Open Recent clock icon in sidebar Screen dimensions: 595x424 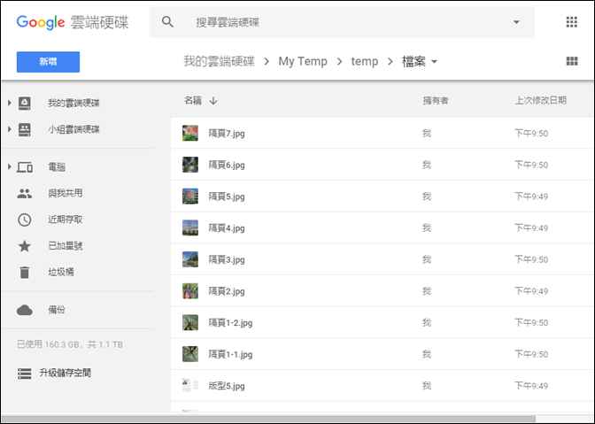24,220
